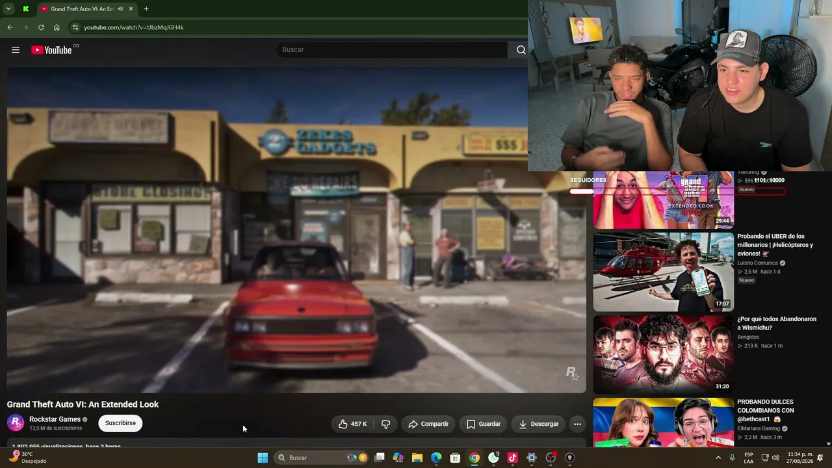Open File Explorer from the taskbar
The height and width of the screenshot is (468, 832).
pos(417,458)
